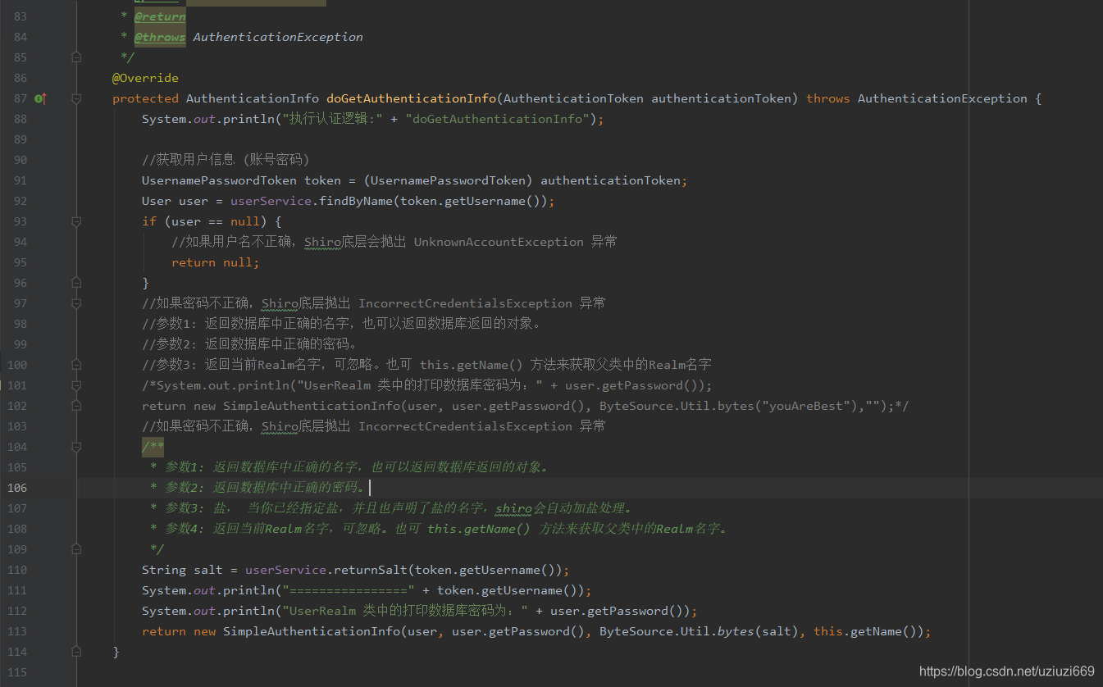Screen dimensions: 1103x687
Task: Click line number 92 in the gutter
Action: coord(20,201)
